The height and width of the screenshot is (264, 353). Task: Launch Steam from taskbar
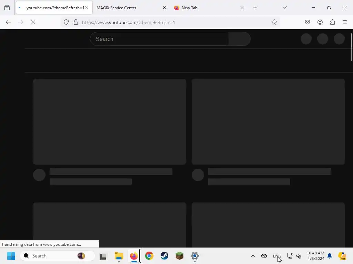[164, 256]
